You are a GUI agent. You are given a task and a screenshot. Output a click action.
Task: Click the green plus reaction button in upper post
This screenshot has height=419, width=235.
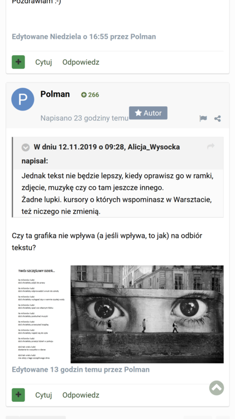(18, 62)
